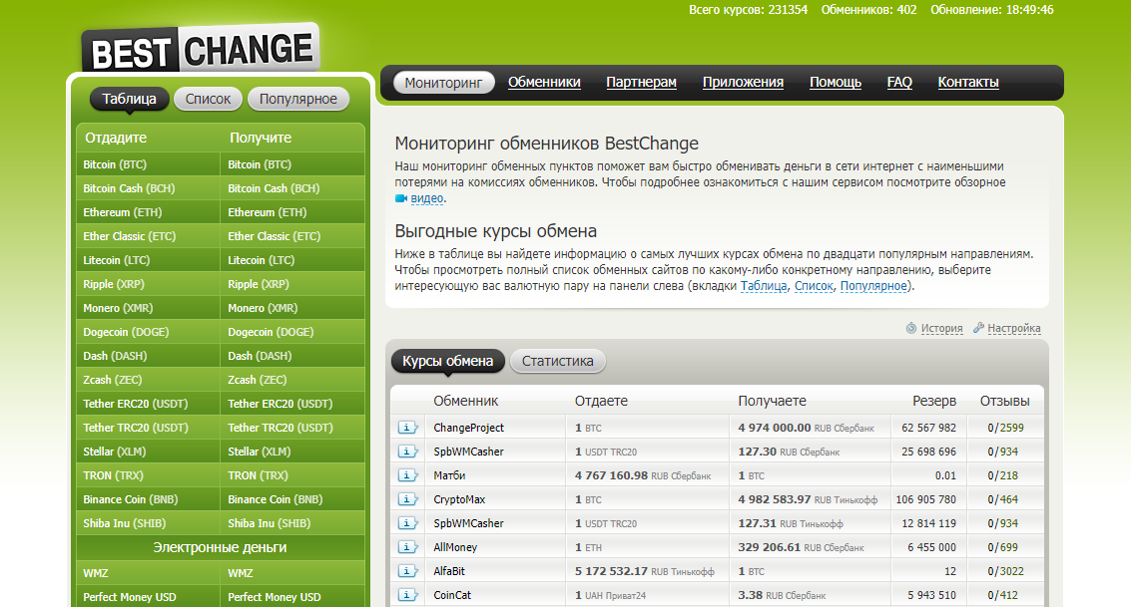Open the Настройка link

pos(1014,328)
